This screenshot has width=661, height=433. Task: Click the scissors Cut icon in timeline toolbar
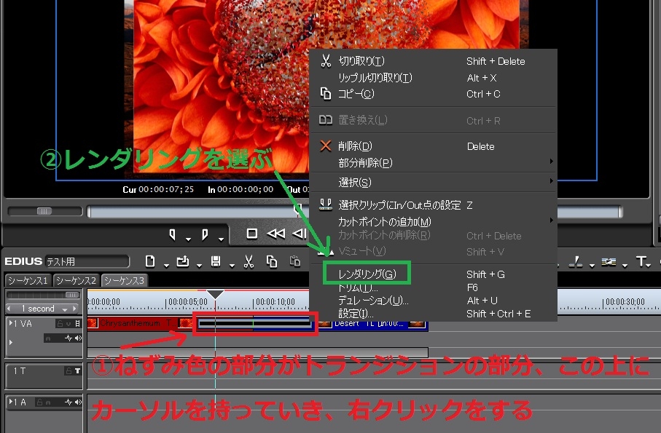[x=249, y=261]
